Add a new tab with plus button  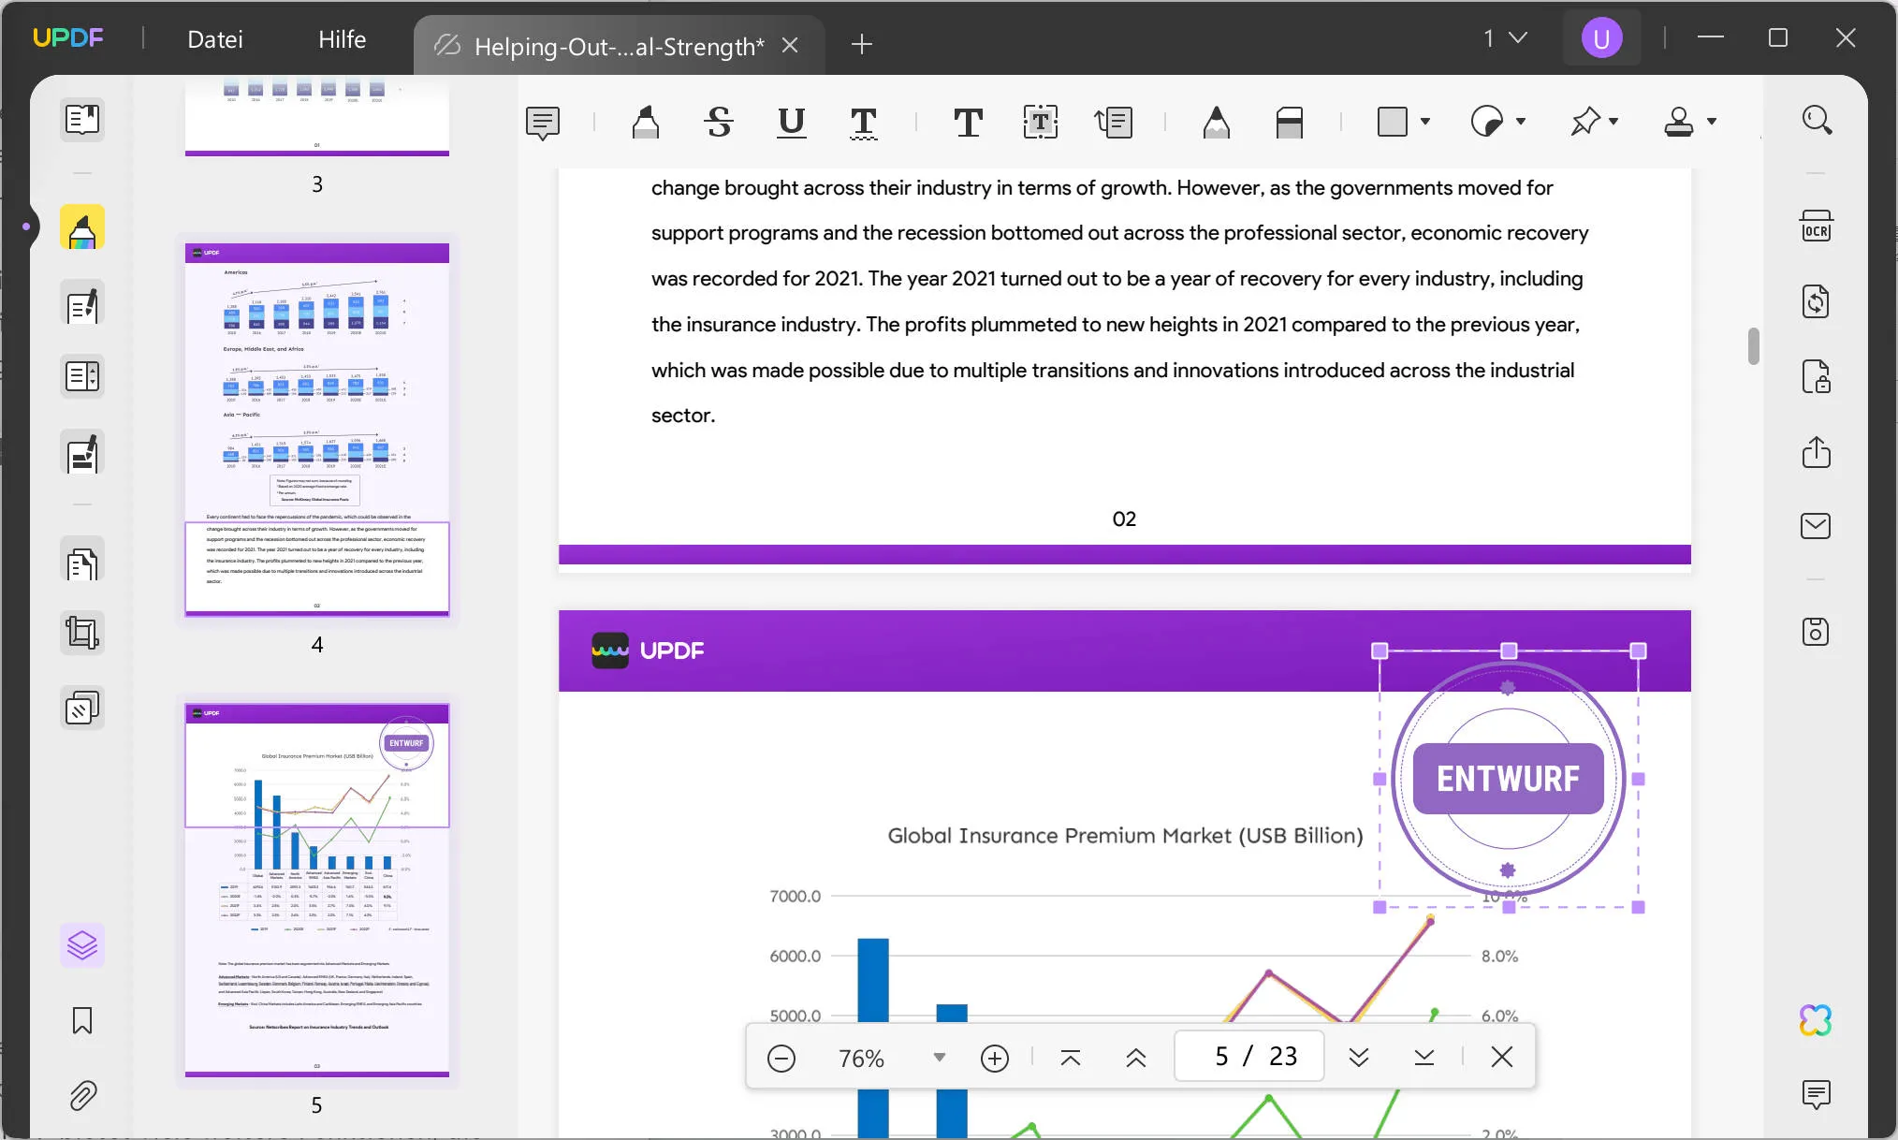862,44
